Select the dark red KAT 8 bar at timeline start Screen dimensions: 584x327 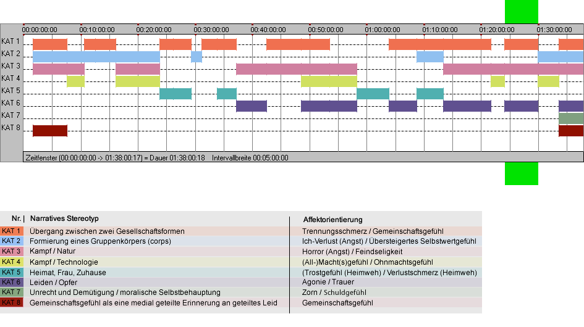click(x=50, y=131)
